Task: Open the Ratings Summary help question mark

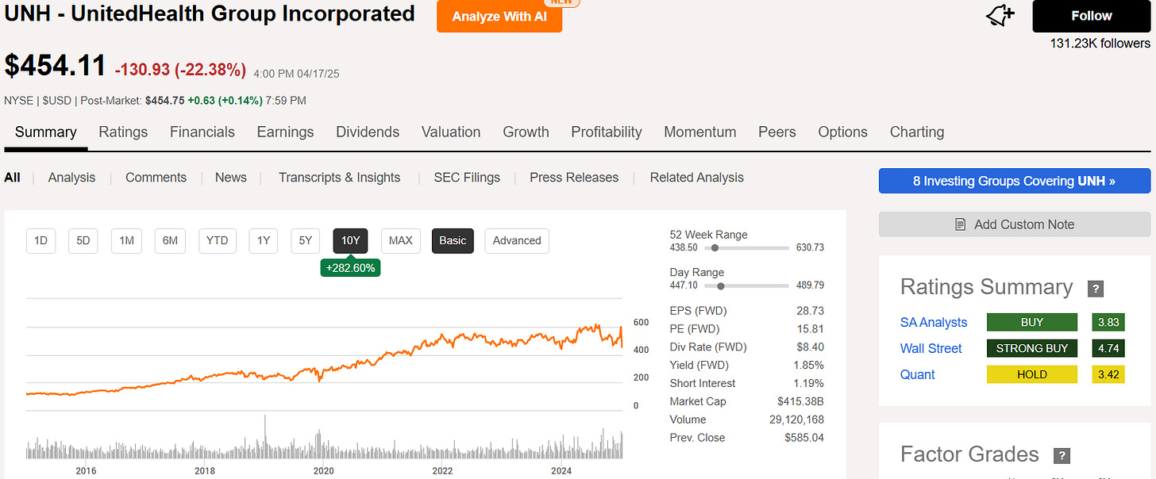Action: pos(1096,289)
